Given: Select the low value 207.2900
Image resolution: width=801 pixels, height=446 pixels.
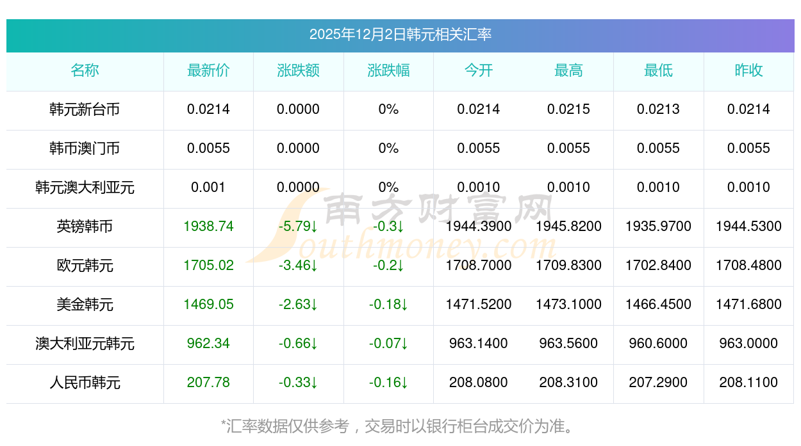Looking at the screenshot, I should (x=658, y=383).
